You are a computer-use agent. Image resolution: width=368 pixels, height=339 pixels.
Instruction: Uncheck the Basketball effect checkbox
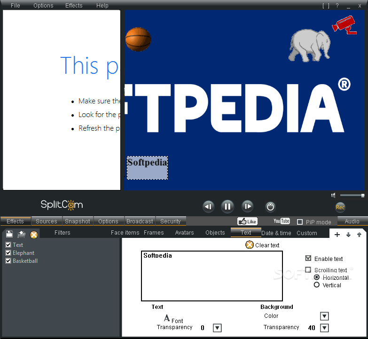tap(8, 260)
